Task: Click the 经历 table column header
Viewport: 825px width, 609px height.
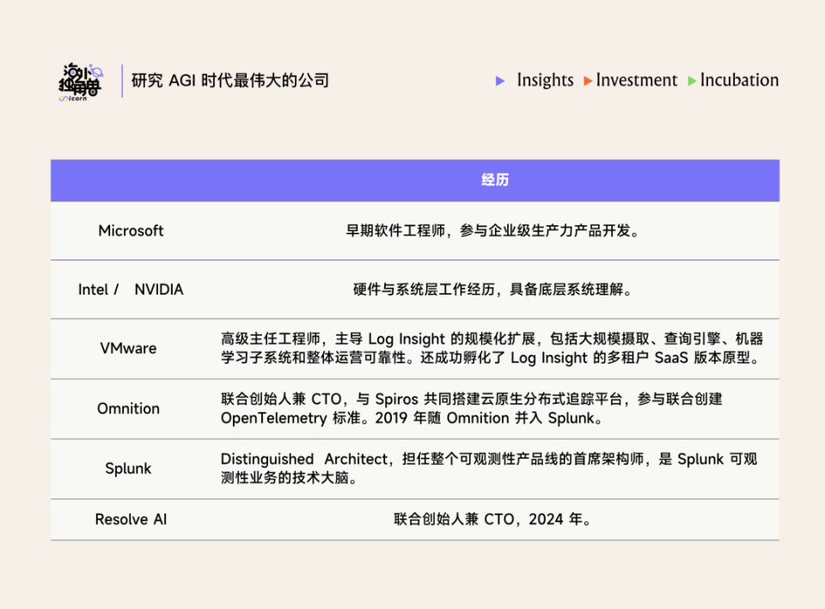Action: click(x=495, y=180)
